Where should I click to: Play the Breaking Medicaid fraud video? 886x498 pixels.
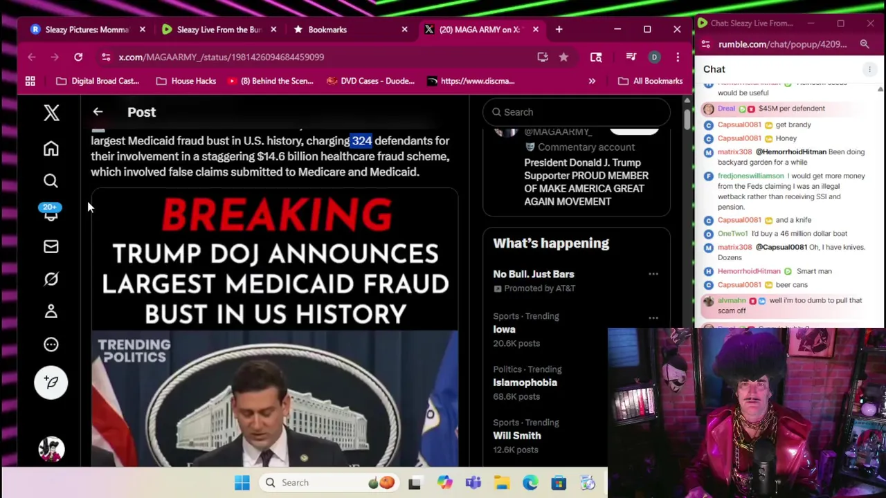click(x=275, y=329)
